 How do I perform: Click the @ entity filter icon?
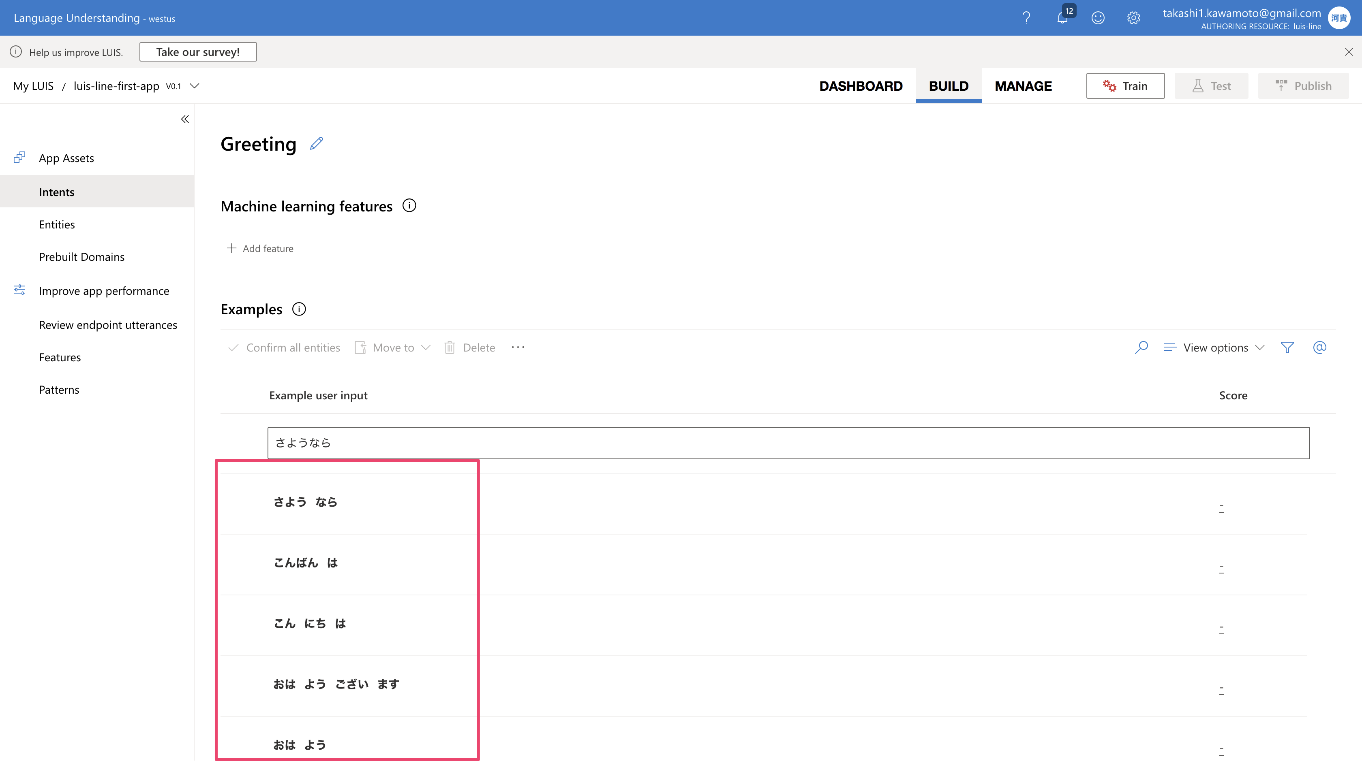(1320, 347)
